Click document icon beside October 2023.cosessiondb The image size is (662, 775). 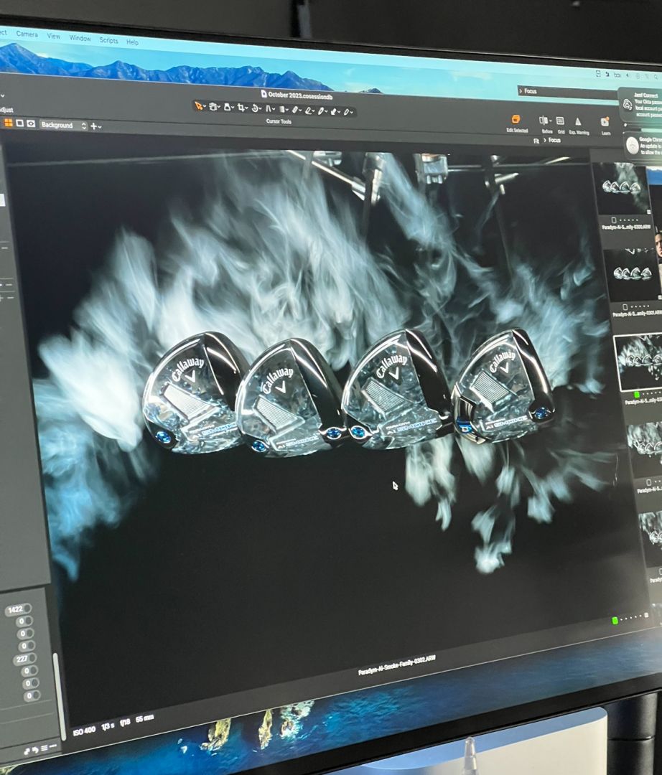(264, 93)
